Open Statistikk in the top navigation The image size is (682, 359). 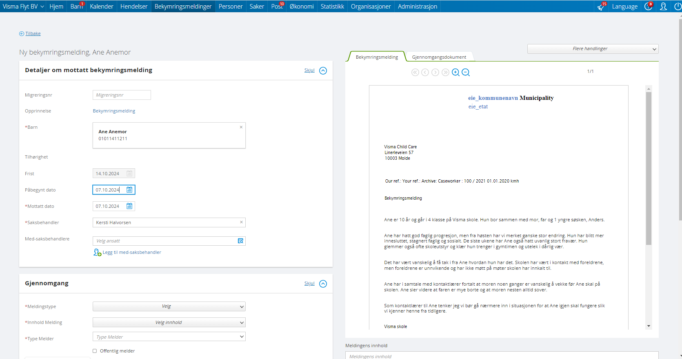pyautogui.click(x=332, y=7)
